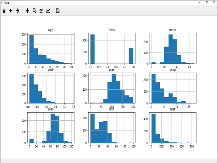The image size is (218, 163).
Task: Minimize the Figure 1 window
Action: click(199, 2)
